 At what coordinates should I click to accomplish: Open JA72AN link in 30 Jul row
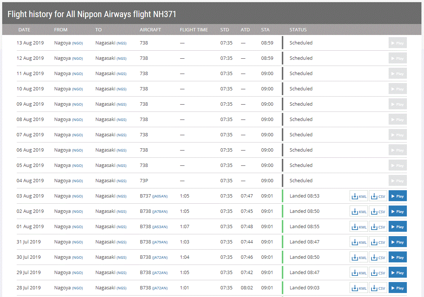point(160,258)
